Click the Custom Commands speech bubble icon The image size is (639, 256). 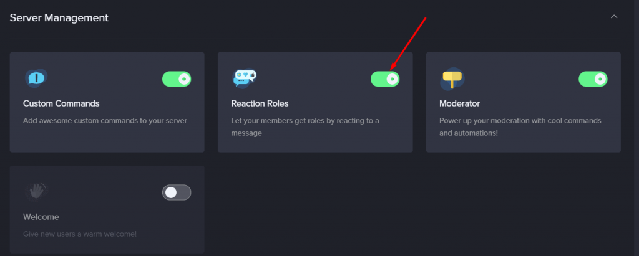click(x=36, y=78)
